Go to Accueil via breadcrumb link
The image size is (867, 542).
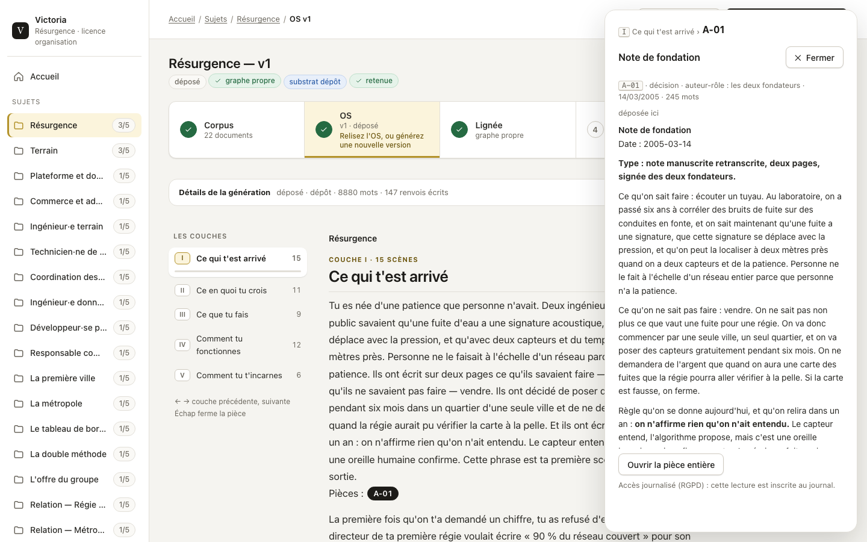[182, 19]
